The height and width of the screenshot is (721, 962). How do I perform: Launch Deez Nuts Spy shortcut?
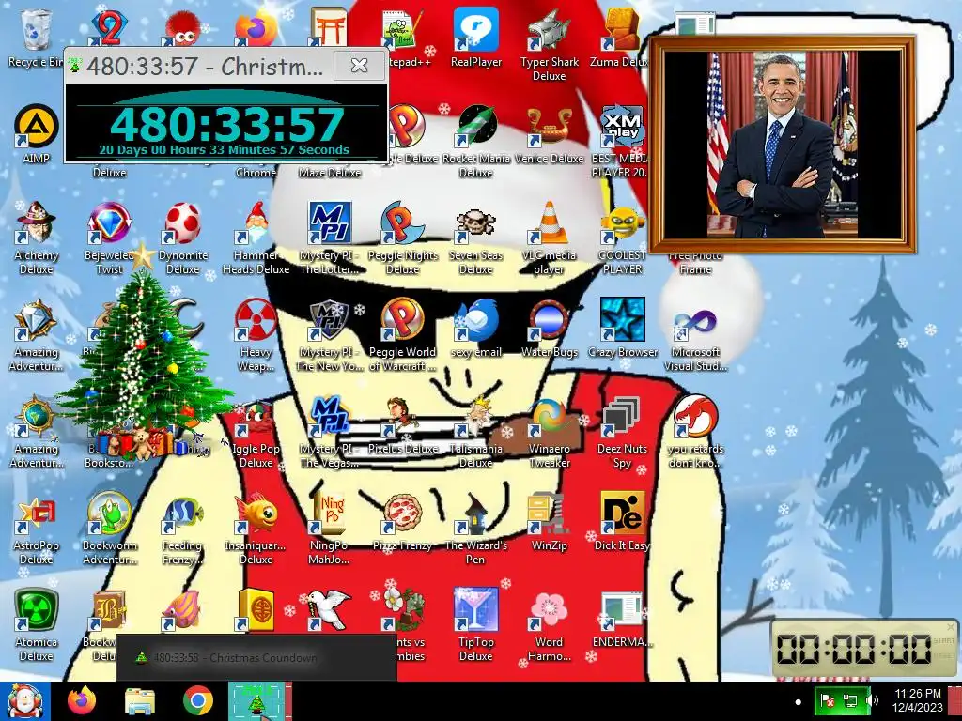[x=622, y=433]
